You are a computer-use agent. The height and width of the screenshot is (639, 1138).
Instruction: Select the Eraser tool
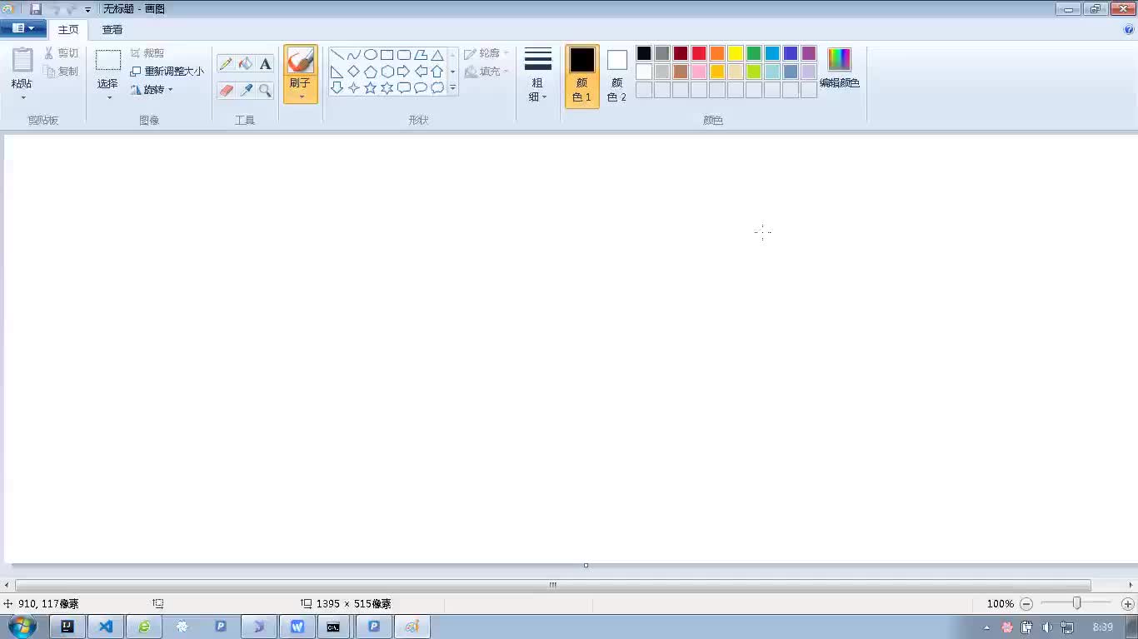tap(226, 91)
